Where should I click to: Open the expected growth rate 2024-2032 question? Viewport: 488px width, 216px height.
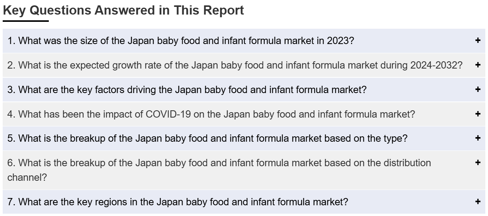pyautogui.click(x=235, y=65)
